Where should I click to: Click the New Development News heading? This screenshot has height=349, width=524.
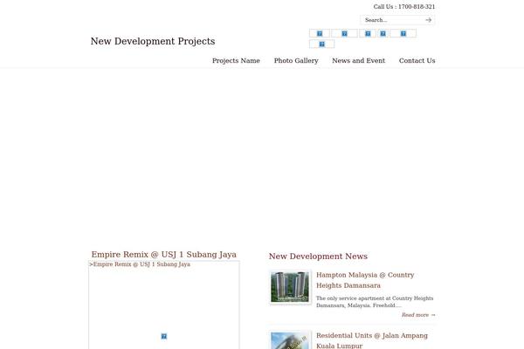318,257
